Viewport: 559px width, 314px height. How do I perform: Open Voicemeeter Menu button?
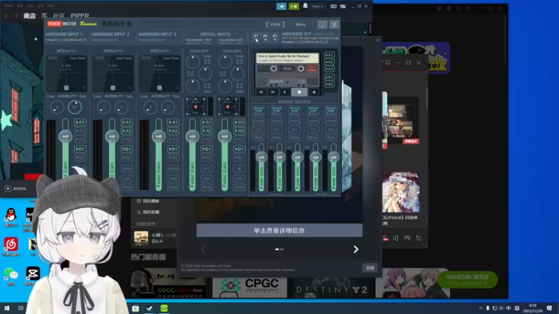[x=300, y=24]
